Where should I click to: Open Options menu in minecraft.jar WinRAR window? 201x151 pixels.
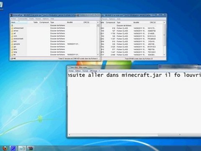click(46, 19)
